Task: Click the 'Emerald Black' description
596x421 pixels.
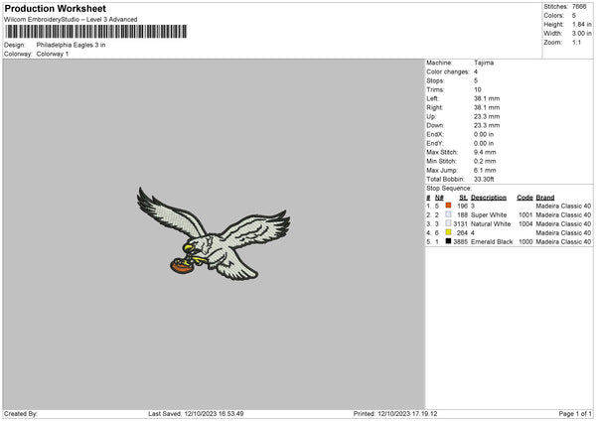Action: (x=492, y=241)
